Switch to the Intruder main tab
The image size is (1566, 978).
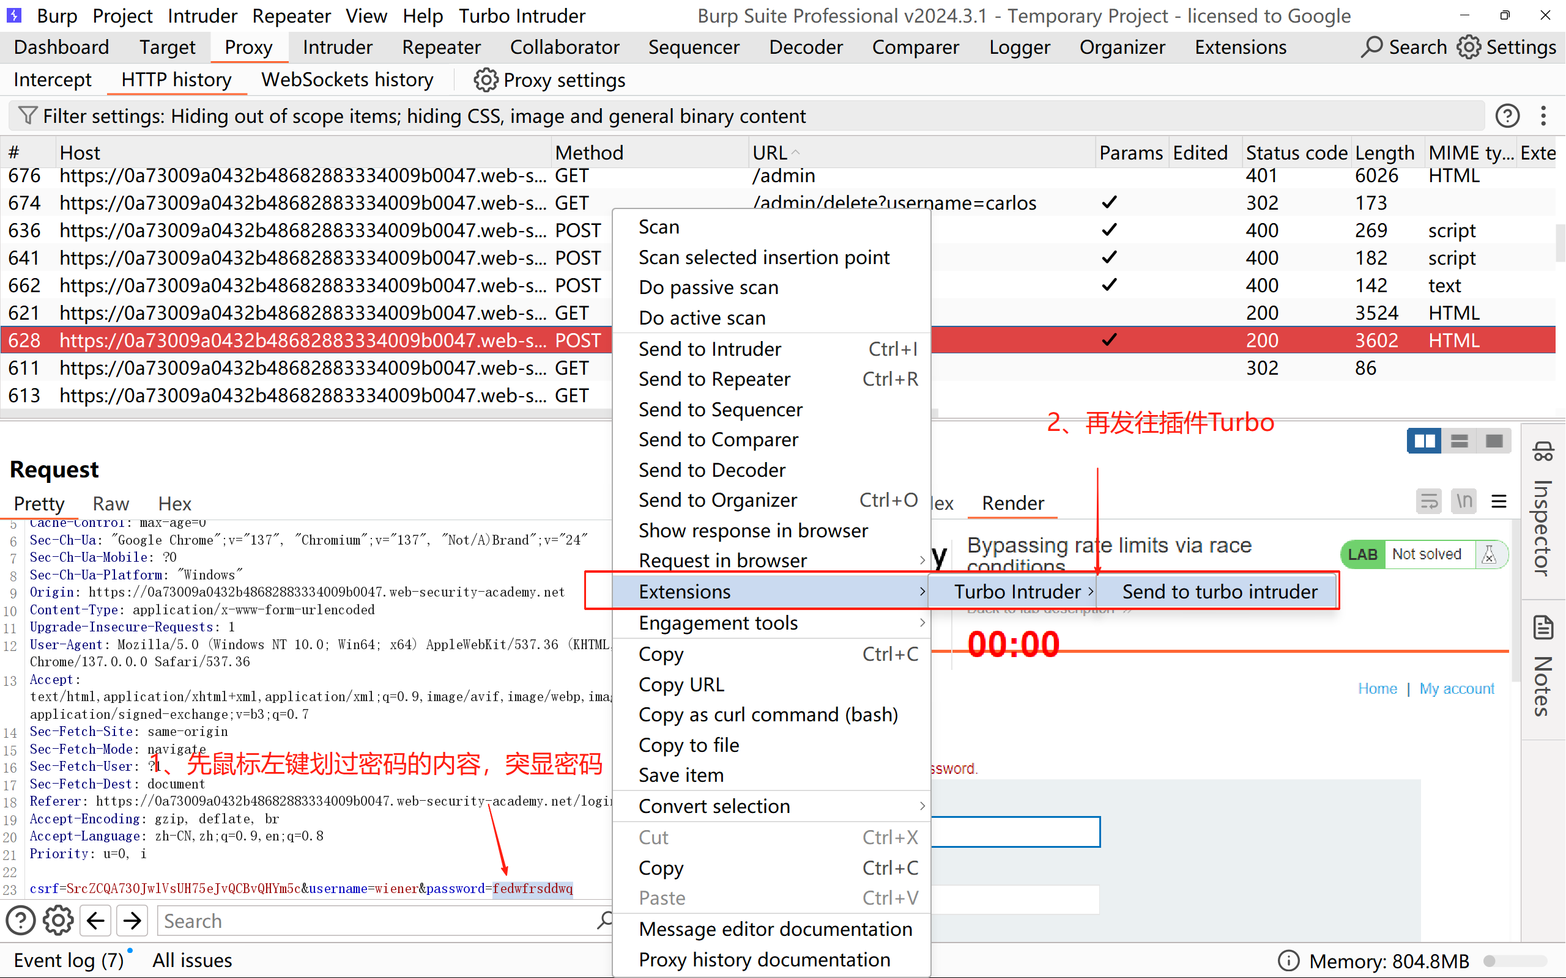(337, 47)
